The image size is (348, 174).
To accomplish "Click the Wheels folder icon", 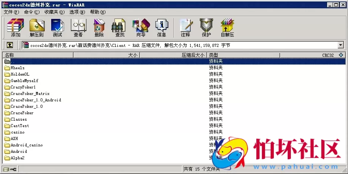I will click(7, 68).
